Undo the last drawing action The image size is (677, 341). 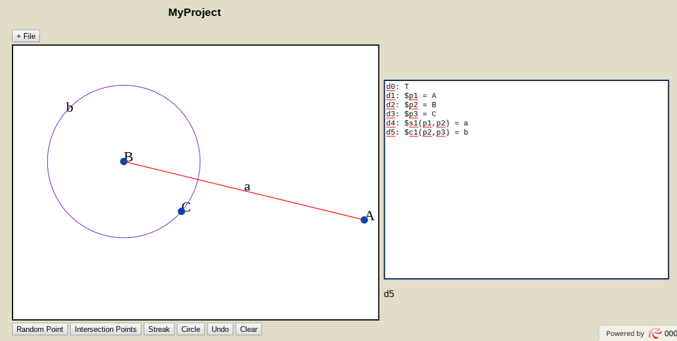point(220,329)
